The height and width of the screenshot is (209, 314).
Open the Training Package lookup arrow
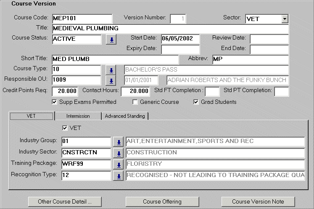(x=119, y=164)
